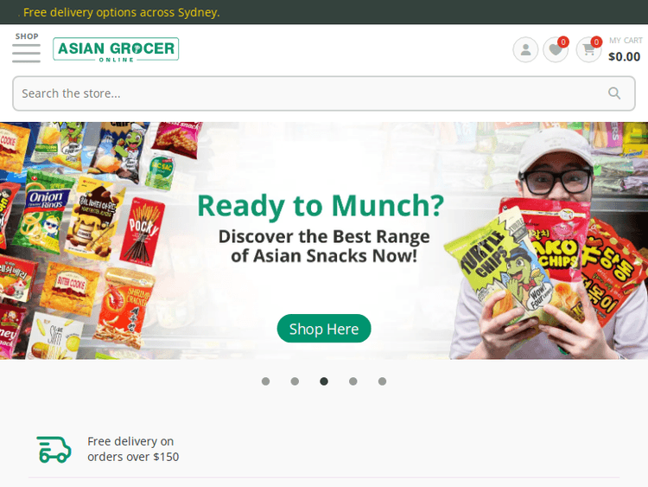This screenshot has width=648, height=487.
Task: Click Free delivery on orders over $150
Action: 133,449
